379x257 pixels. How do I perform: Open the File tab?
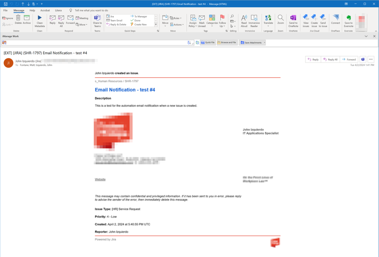[x=5, y=10]
